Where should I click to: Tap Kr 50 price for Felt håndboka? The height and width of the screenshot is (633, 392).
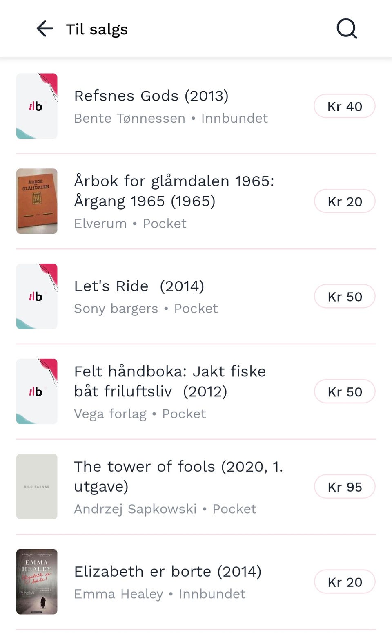tap(345, 392)
